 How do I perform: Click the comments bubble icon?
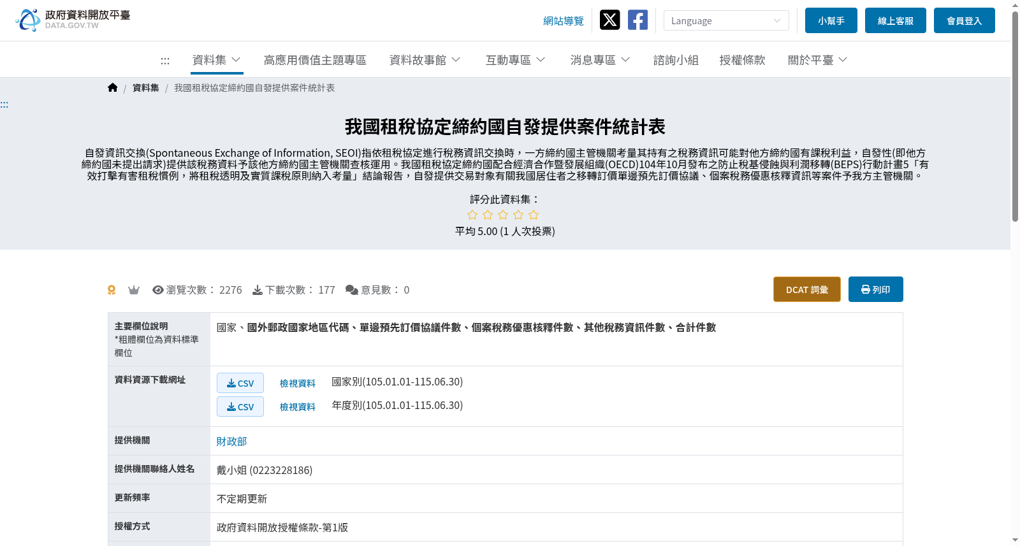(352, 290)
